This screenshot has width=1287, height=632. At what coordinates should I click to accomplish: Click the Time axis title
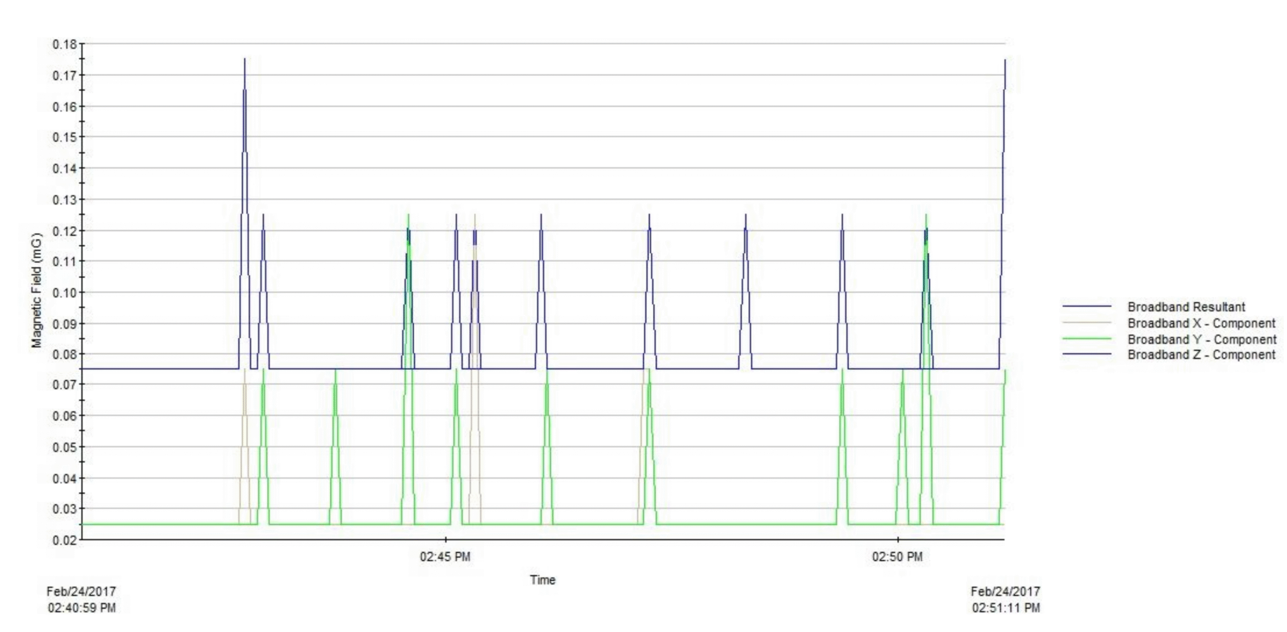pyautogui.click(x=542, y=580)
